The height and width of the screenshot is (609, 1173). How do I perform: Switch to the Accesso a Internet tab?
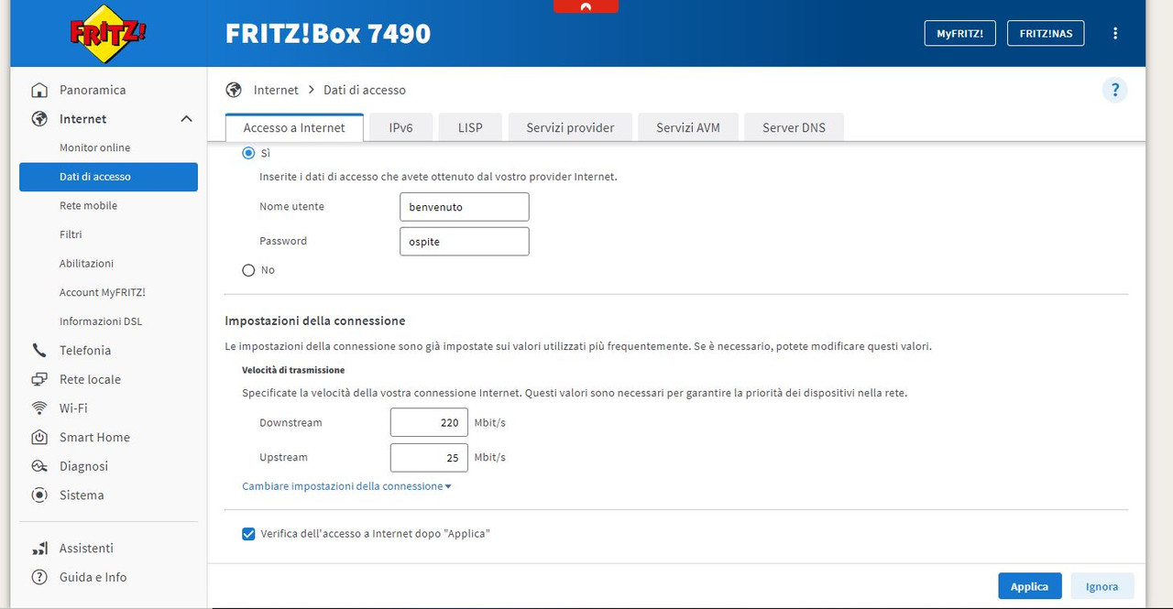click(294, 127)
